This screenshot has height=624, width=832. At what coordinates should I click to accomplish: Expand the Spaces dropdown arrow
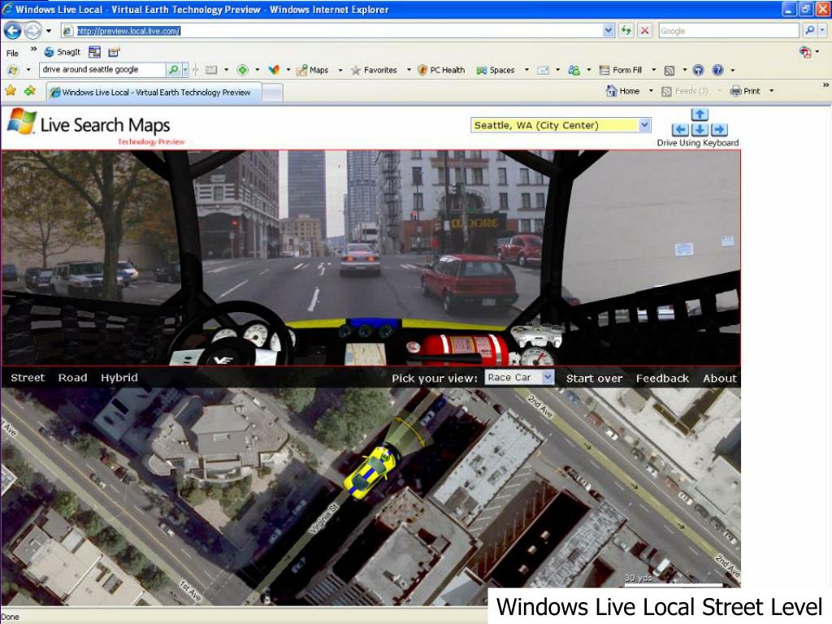click(526, 70)
